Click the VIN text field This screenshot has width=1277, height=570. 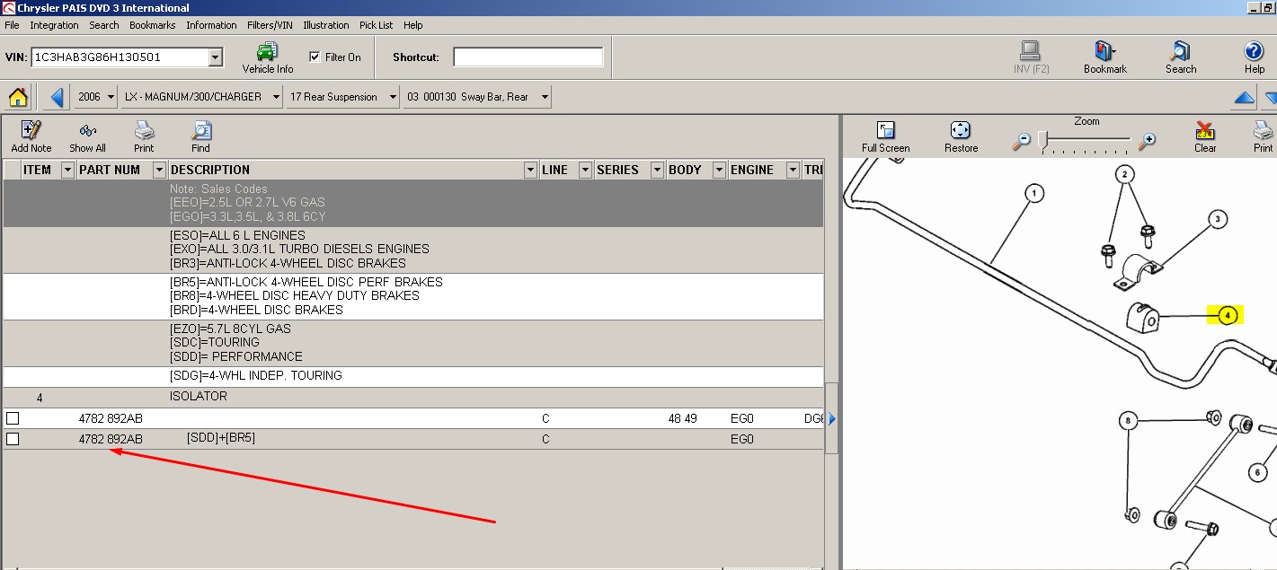[x=120, y=57]
